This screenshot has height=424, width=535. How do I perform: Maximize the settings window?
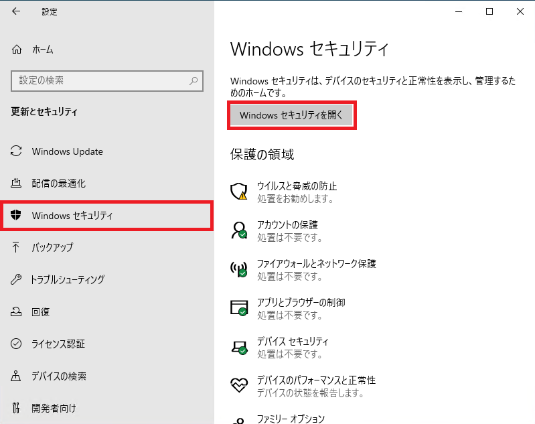(489, 11)
